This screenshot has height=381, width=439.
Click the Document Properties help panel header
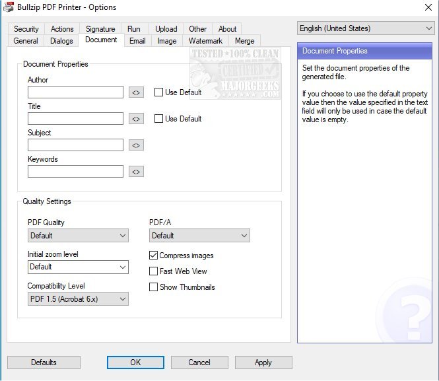coord(364,51)
